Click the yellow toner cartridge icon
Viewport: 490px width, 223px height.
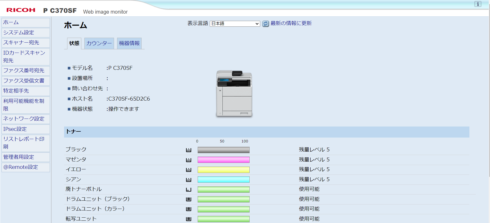pyautogui.click(x=189, y=170)
